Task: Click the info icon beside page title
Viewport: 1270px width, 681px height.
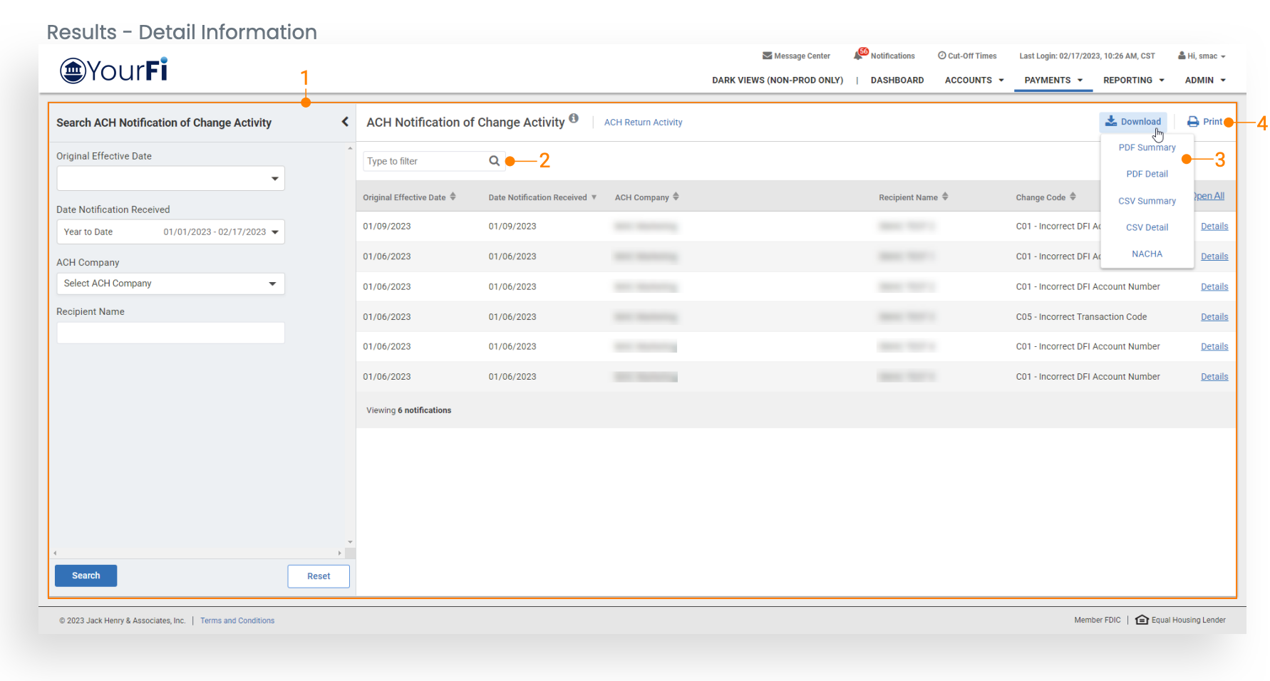Action: pos(574,119)
